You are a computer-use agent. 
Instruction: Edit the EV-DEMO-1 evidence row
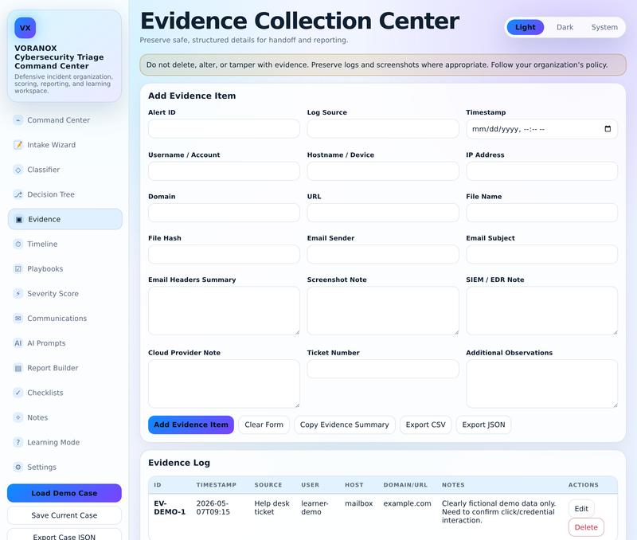click(581, 509)
